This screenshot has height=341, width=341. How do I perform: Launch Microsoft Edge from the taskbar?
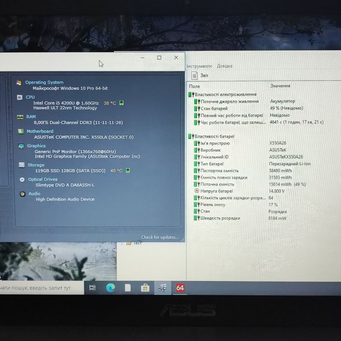click(111, 288)
